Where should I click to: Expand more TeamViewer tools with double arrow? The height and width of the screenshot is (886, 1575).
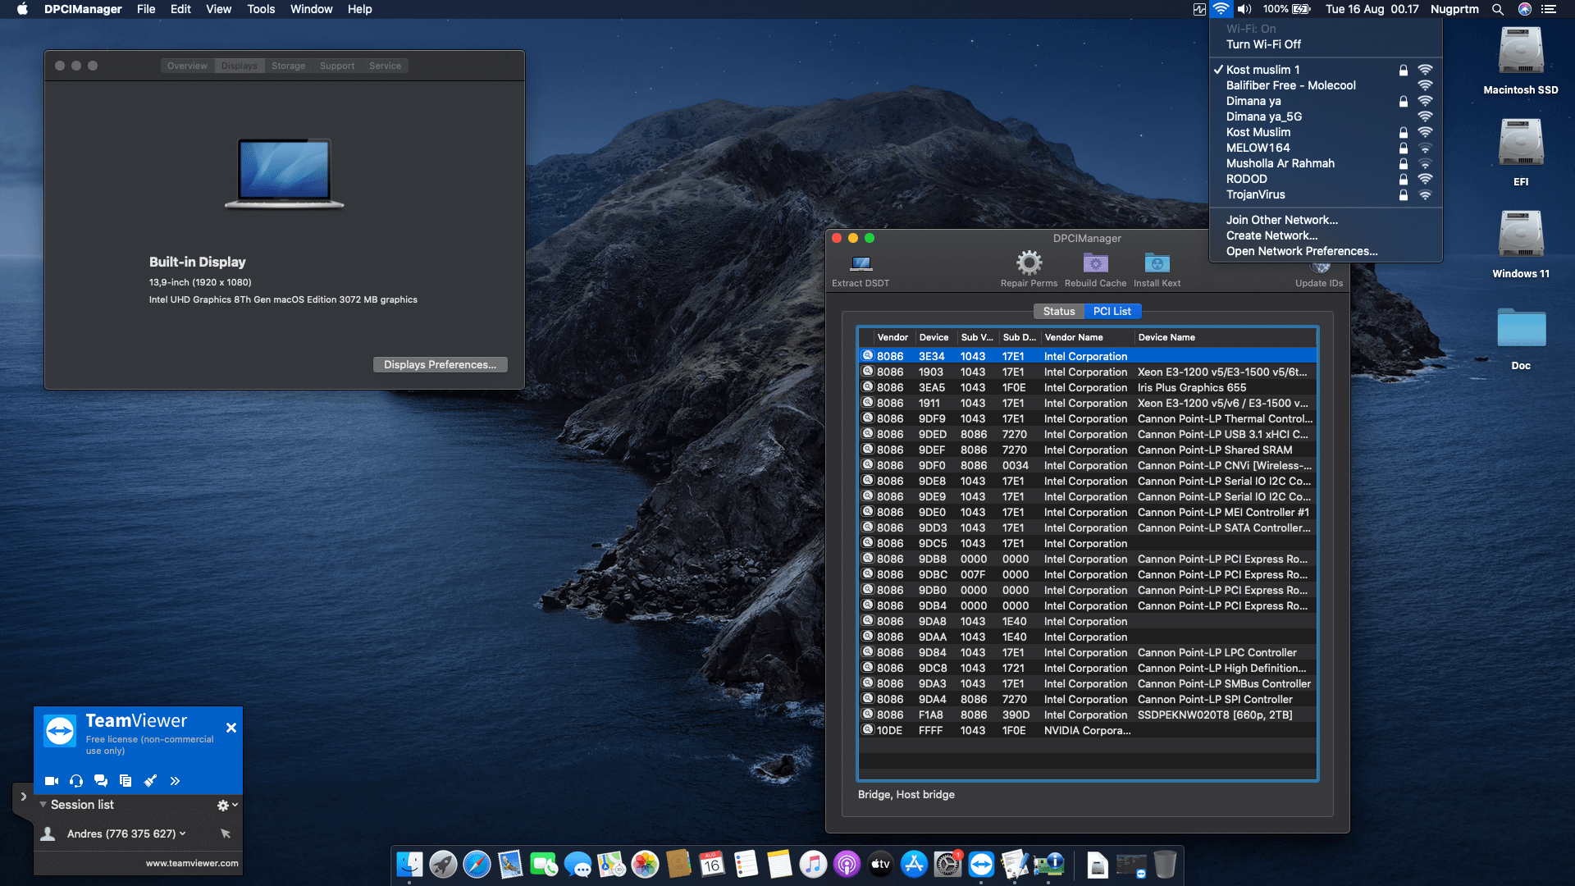click(175, 781)
